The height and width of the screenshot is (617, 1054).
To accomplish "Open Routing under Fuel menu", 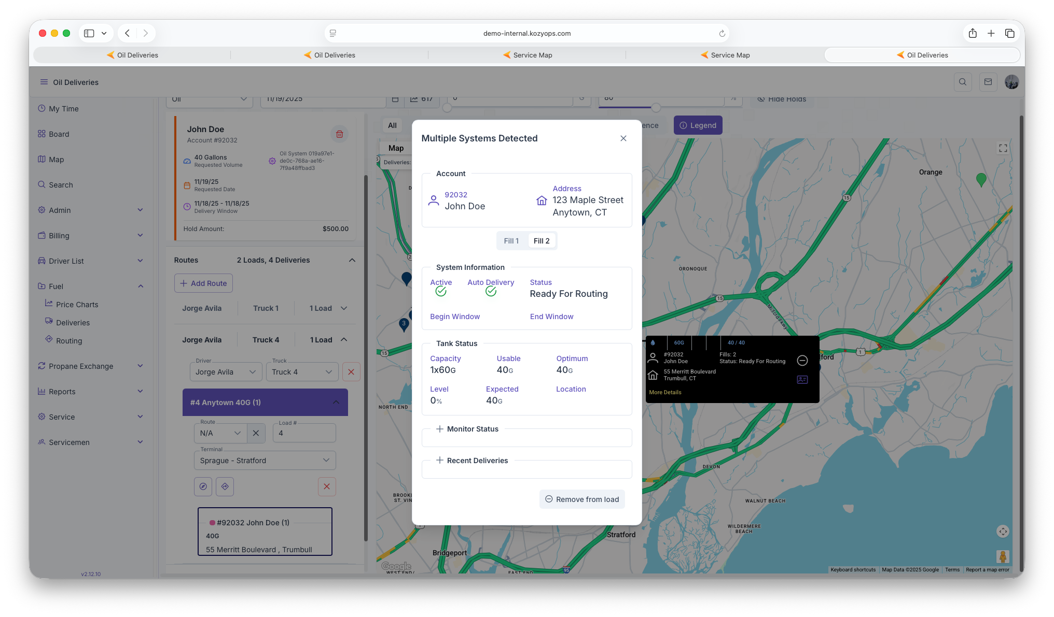I will 69,341.
